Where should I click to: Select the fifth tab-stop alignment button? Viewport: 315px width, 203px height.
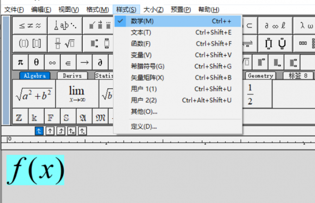point(82,131)
